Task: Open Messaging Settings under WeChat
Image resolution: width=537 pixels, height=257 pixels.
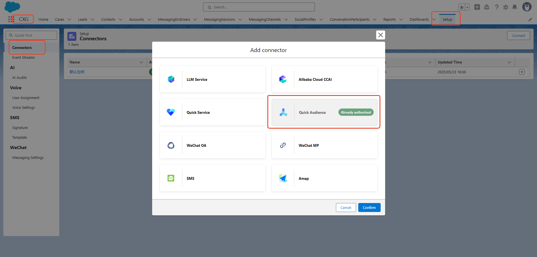Action: point(28,157)
